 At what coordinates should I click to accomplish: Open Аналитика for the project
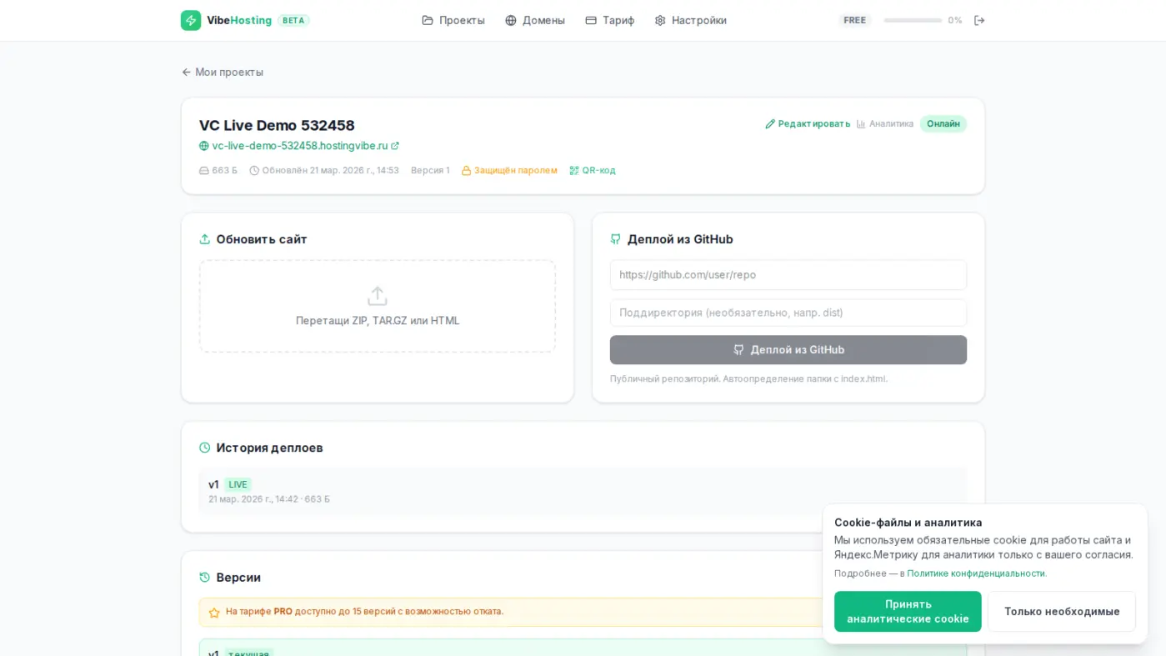(x=885, y=123)
